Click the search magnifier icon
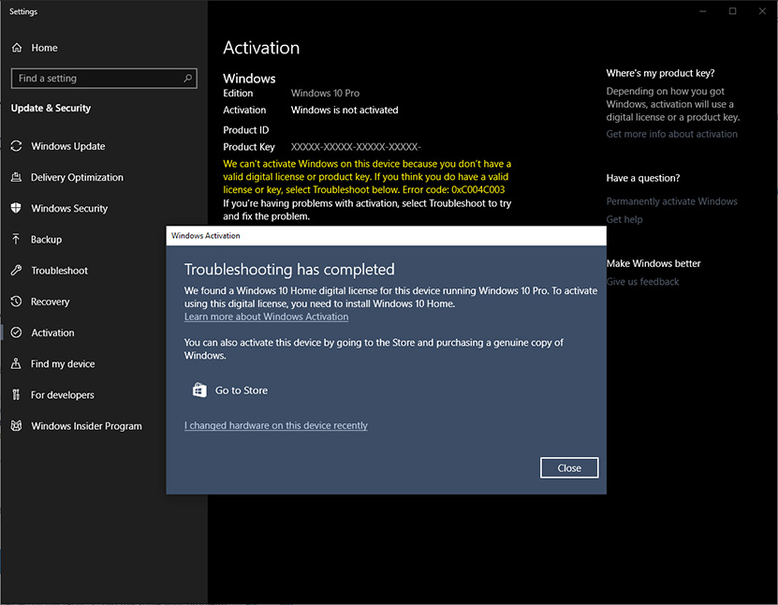778x605 pixels. pos(188,79)
